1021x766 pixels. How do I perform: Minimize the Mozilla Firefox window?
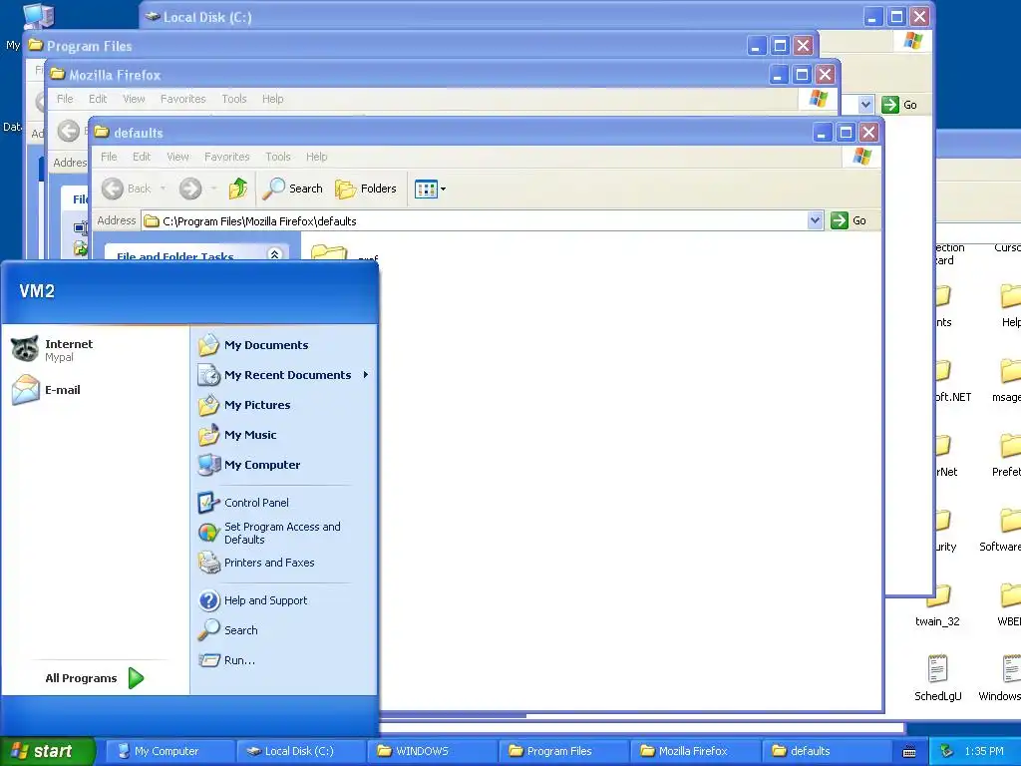point(778,75)
